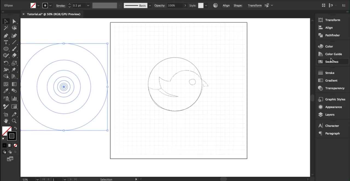Open stroke color dropdown in control bar
This screenshot has width=350, height=181.
50,5
